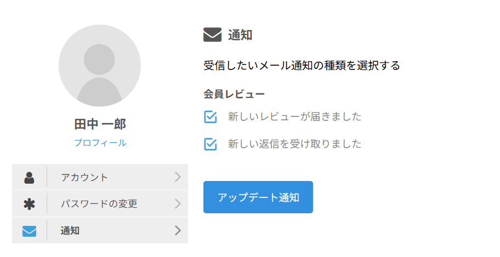Click the 通知 page heading text
Image resolution: width=500 pixels, height=257 pixels.
240,35
